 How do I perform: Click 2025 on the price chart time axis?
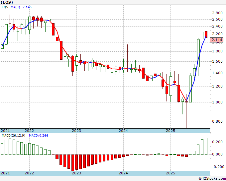click(x=170, y=131)
